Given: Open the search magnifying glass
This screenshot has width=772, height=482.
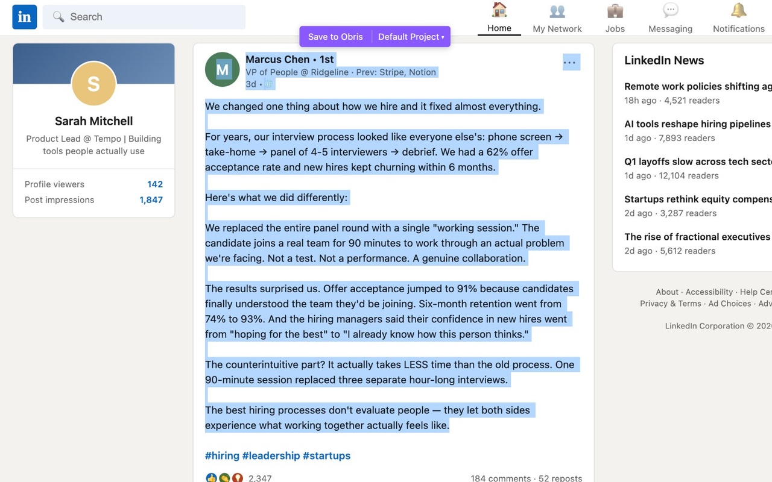Looking at the screenshot, I should point(59,16).
